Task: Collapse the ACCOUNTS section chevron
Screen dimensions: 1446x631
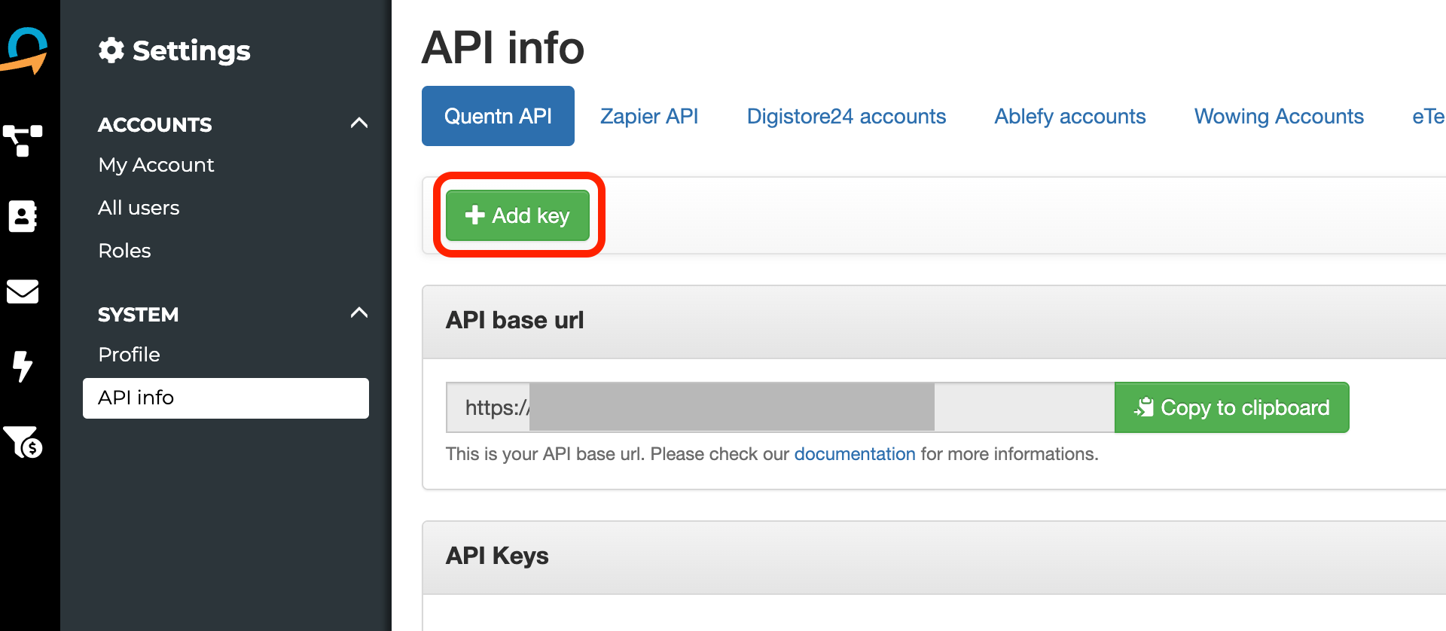Action: pyautogui.click(x=359, y=123)
